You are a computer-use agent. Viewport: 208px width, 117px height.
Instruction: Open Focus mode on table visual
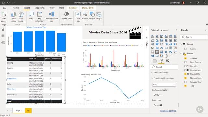coord(59,55)
